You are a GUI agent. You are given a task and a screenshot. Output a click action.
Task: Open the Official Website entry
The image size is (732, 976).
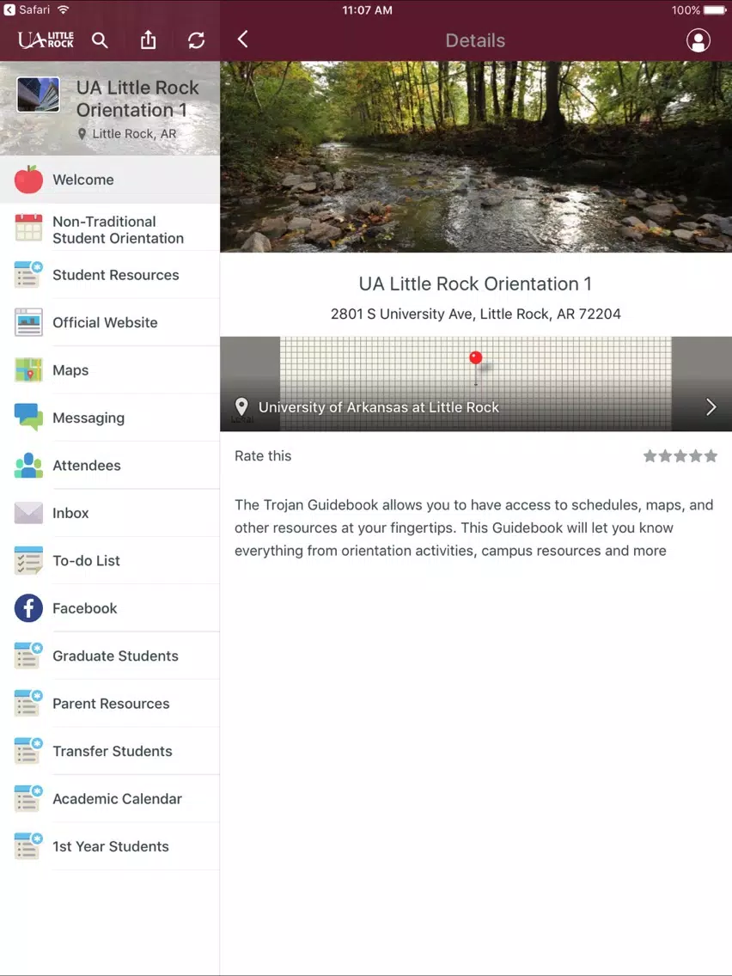click(x=110, y=322)
